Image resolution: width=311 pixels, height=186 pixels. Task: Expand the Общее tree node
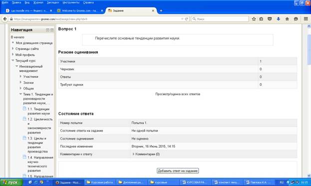(20, 88)
